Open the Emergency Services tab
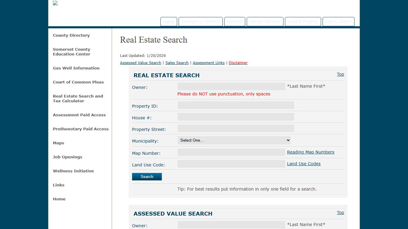This screenshot has width=408, height=229. (201, 22)
